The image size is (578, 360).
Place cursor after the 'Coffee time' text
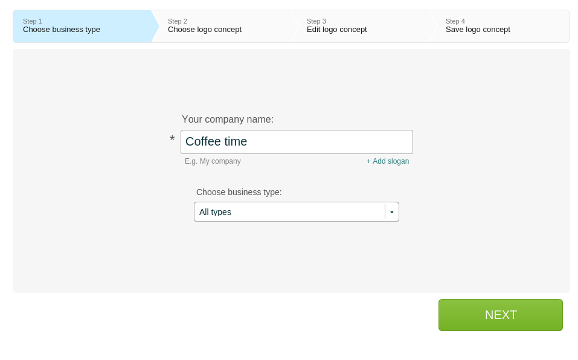248,142
